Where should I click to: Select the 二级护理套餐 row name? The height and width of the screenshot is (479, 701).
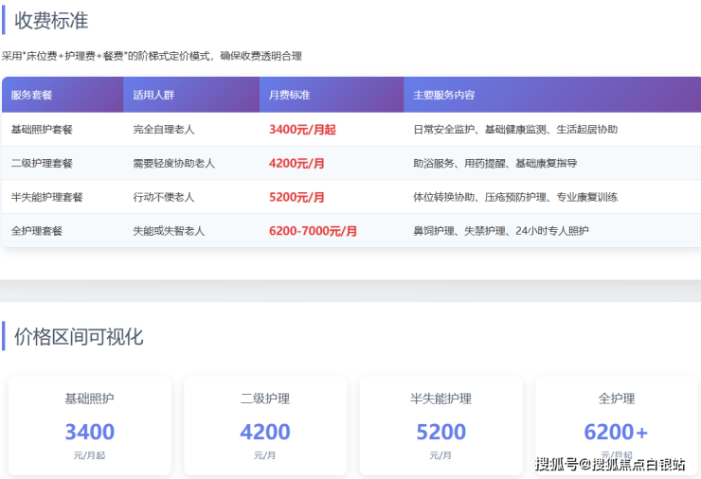(x=42, y=164)
